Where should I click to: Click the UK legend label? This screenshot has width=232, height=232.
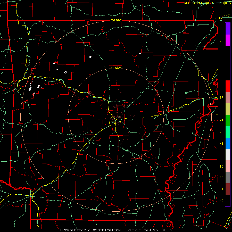click(221, 40)
